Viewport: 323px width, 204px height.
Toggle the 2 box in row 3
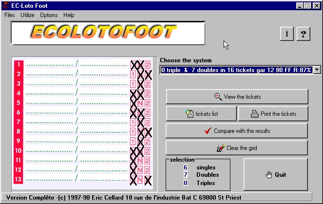[147, 84]
